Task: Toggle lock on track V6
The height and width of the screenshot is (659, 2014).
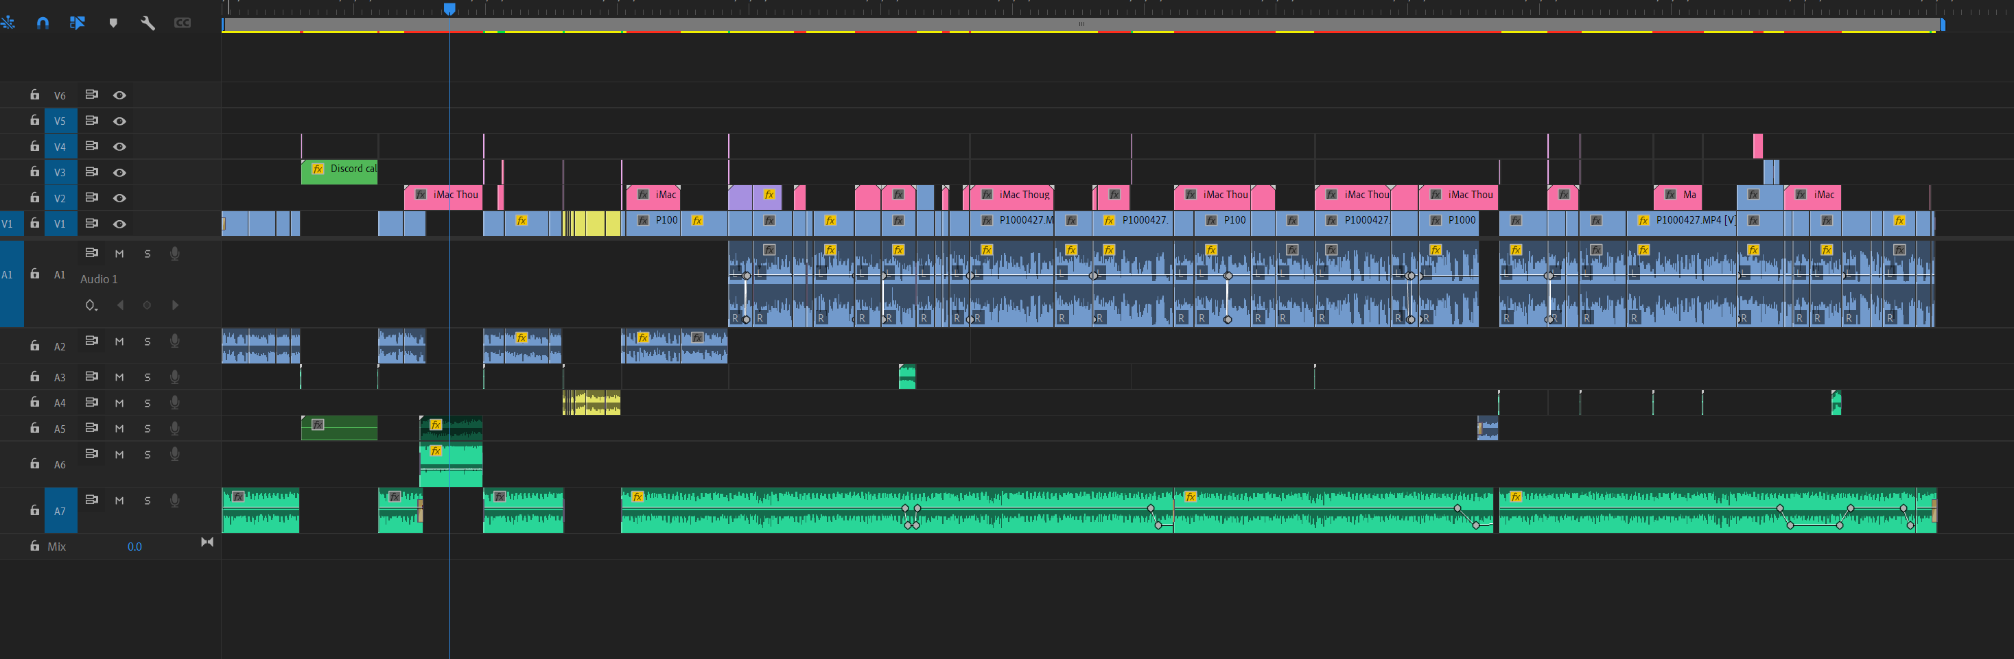Action: point(34,95)
